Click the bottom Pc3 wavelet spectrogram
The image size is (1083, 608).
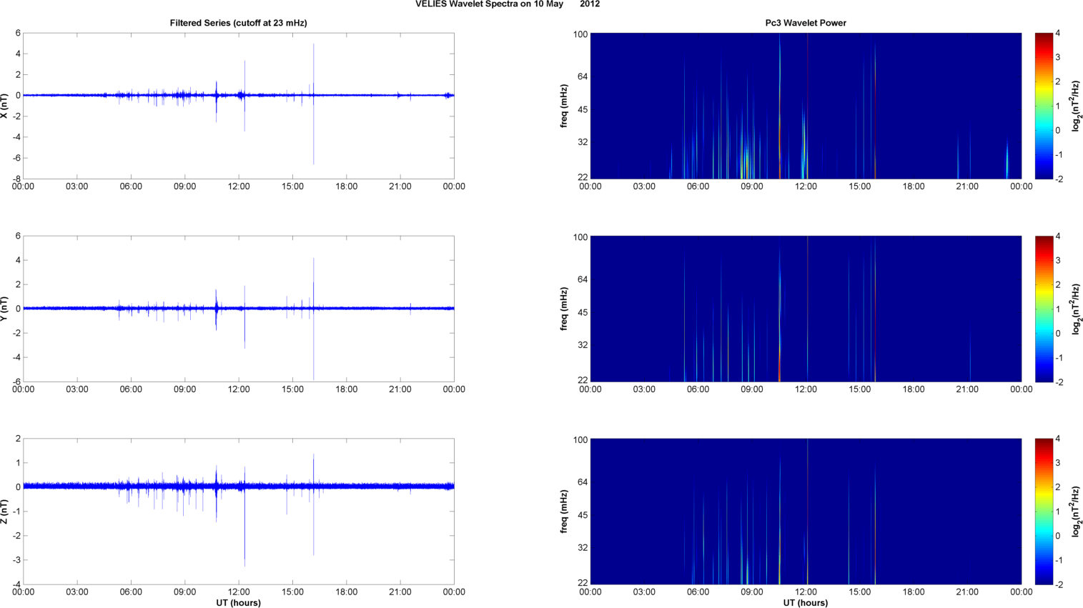coord(806,512)
